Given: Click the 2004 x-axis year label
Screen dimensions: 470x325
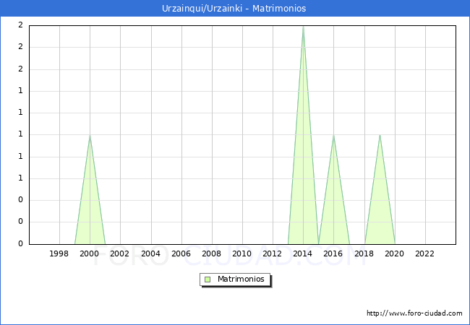Looking at the screenshot, I should coord(150,253).
